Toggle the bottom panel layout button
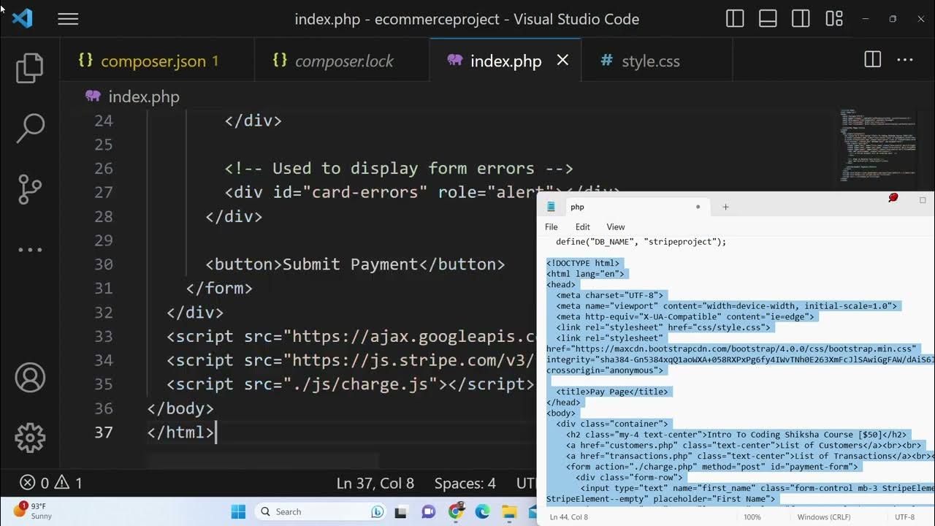This screenshot has height=526, width=935. (768, 19)
